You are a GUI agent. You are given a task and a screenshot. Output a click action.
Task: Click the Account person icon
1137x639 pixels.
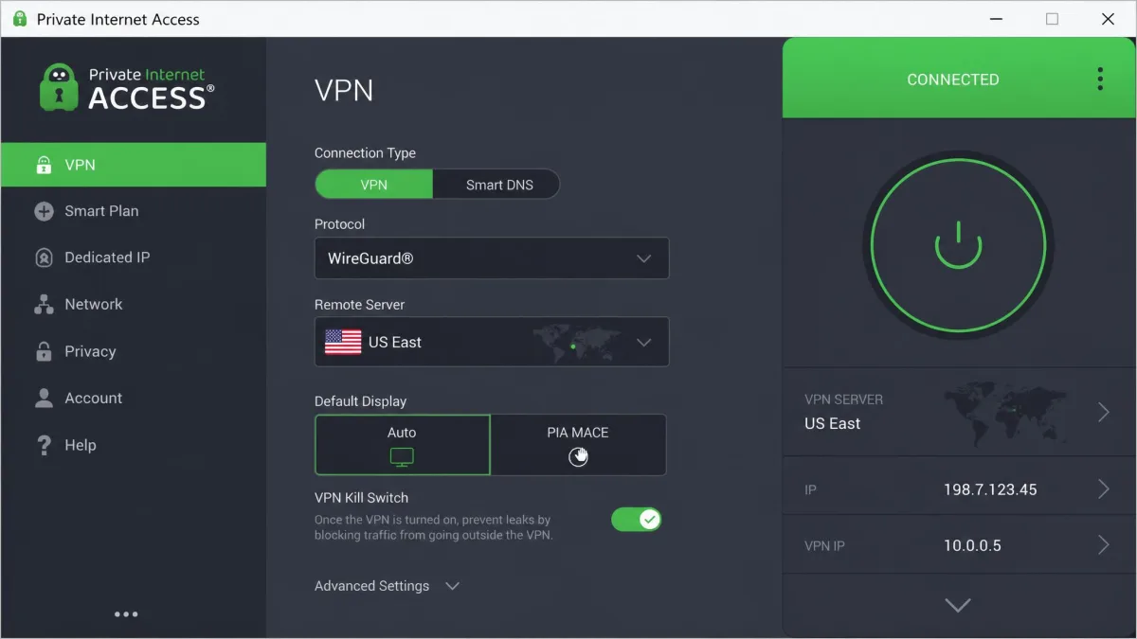tap(44, 399)
